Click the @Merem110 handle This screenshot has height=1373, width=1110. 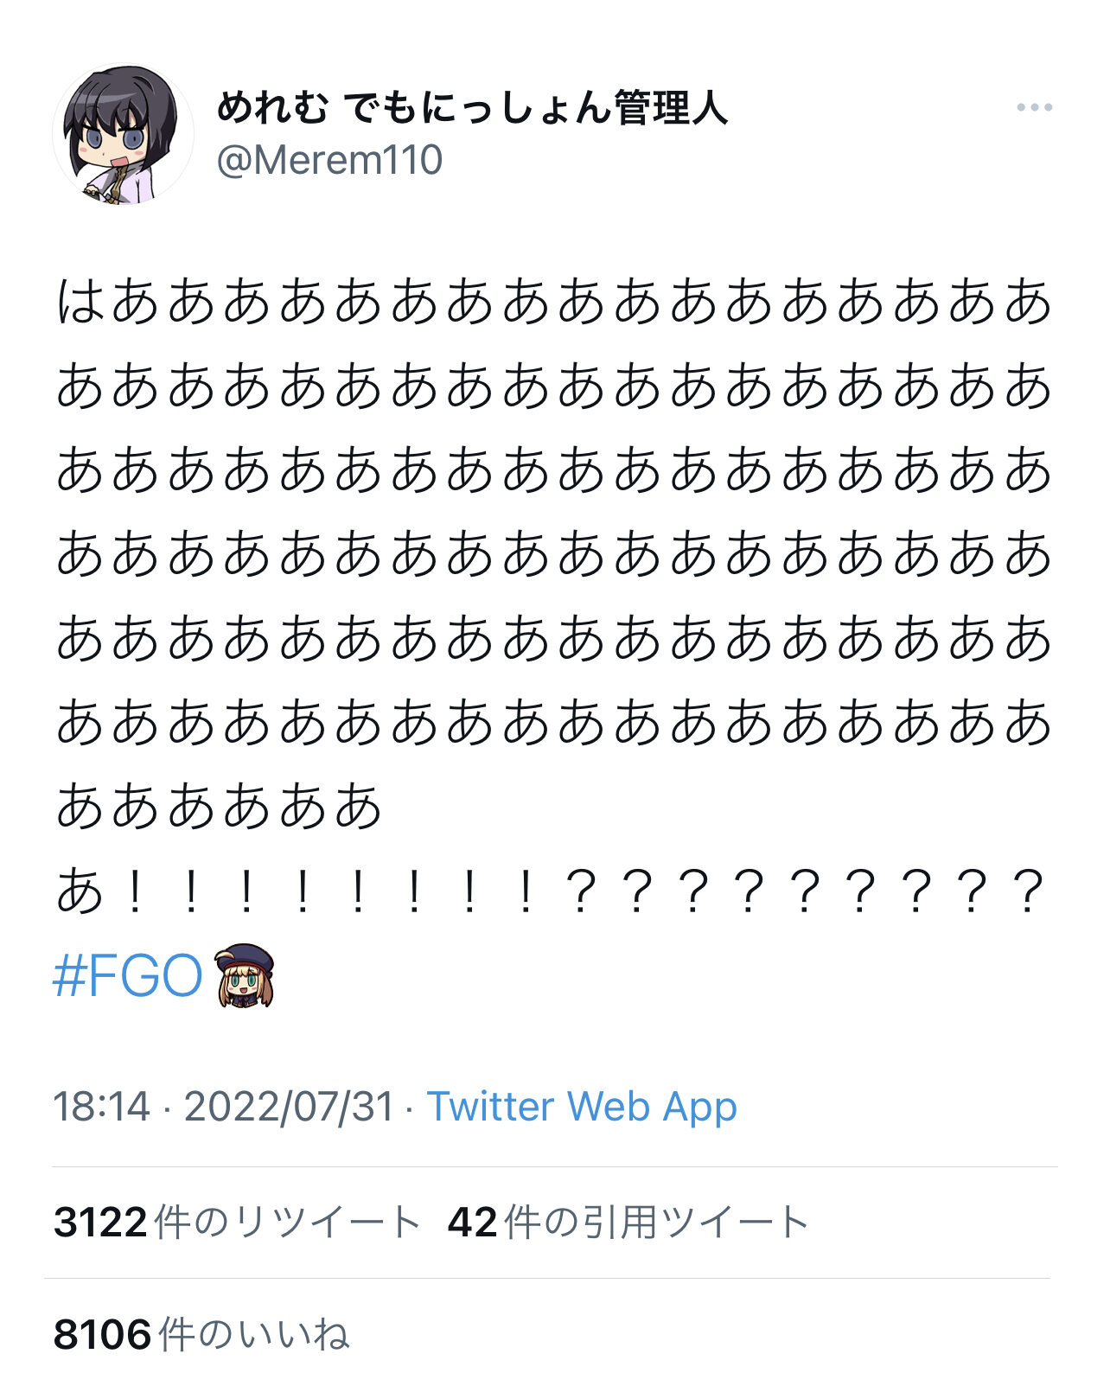tap(329, 161)
